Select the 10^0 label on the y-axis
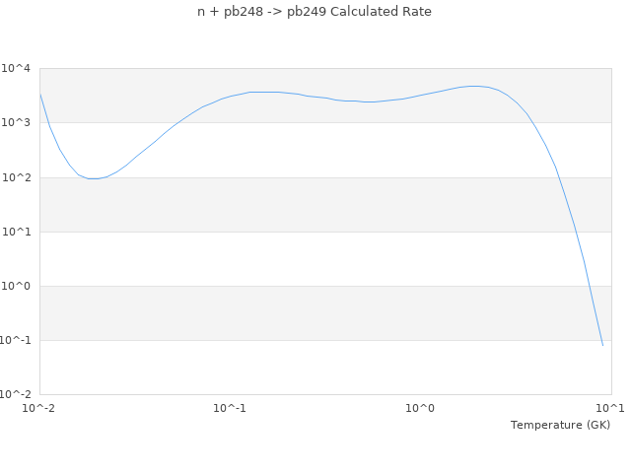631x473 pixels. click(x=16, y=286)
